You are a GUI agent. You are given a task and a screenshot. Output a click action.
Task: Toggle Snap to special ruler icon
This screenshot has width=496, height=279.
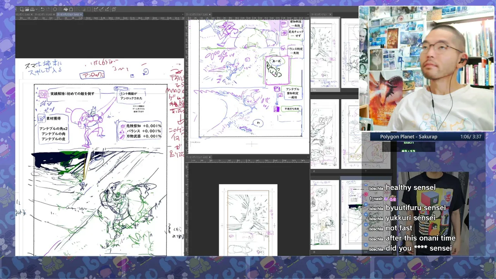[x=102, y=9]
